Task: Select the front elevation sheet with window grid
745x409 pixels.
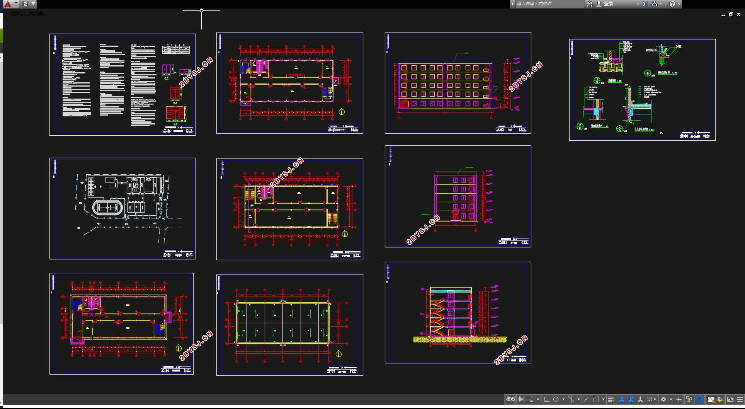Action: point(458,83)
